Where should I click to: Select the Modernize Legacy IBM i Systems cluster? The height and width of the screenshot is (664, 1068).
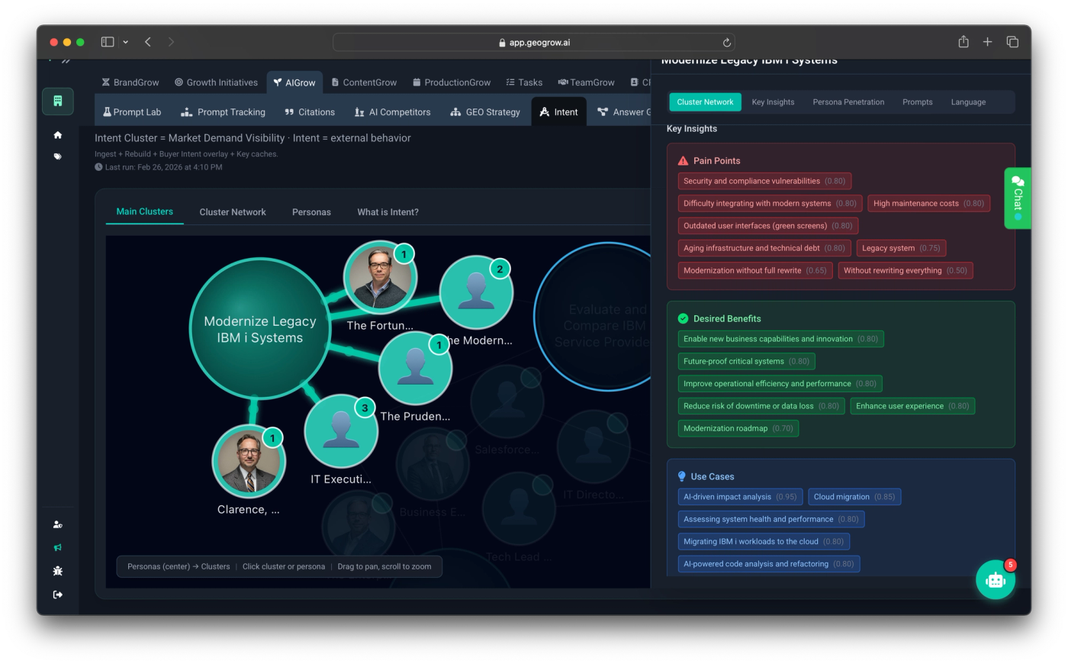tap(259, 329)
